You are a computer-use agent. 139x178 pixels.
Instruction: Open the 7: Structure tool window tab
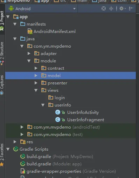tap(2, 54)
